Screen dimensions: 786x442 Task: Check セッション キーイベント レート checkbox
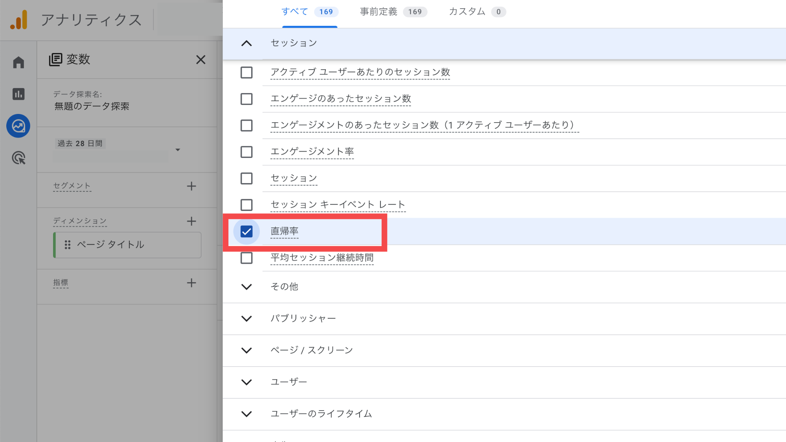[246, 205]
